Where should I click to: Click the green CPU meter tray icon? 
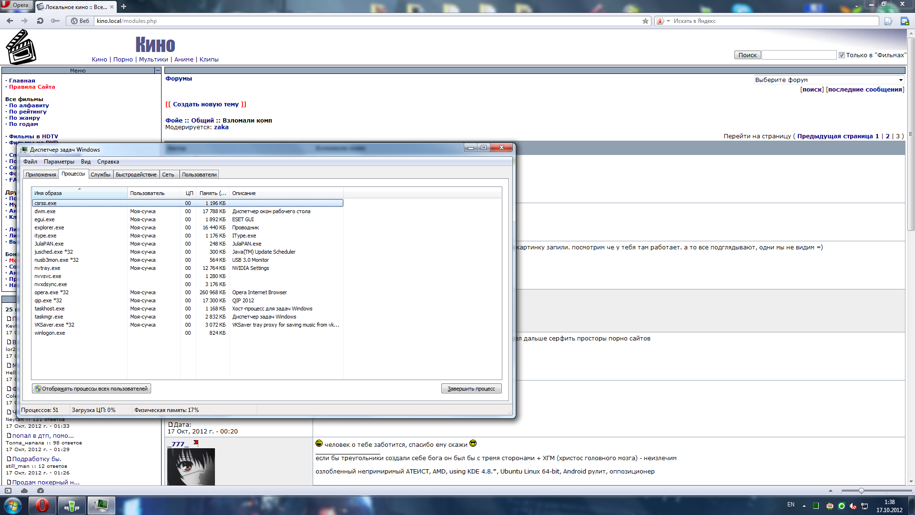816,506
